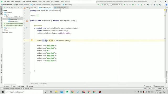Click the yellow lightbulb intention icon

32,40
